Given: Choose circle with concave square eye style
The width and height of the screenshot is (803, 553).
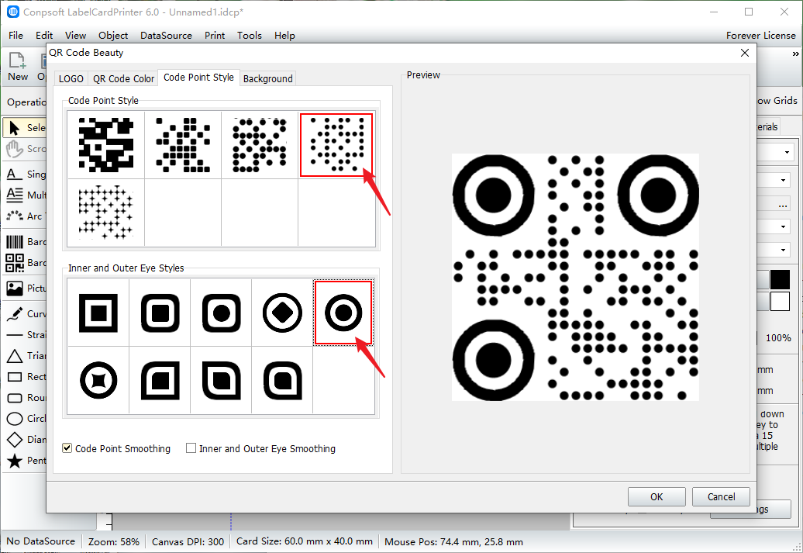Looking at the screenshot, I should pos(98,380).
